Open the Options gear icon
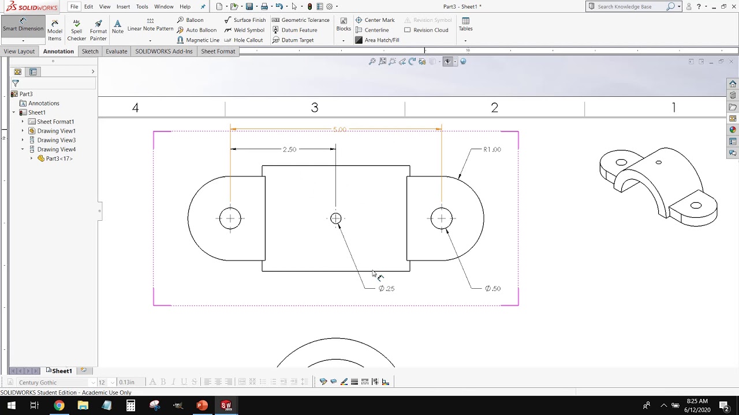This screenshot has width=739, height=415. click(330, 6)
